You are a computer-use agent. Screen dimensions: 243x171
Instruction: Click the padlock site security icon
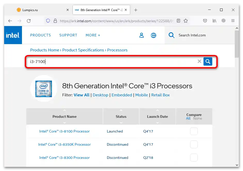pyautogui.click(x=55, y=21)
